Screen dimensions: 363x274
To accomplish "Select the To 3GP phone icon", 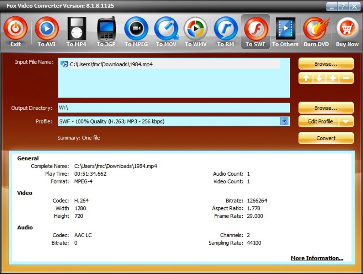I will point(106,28).
